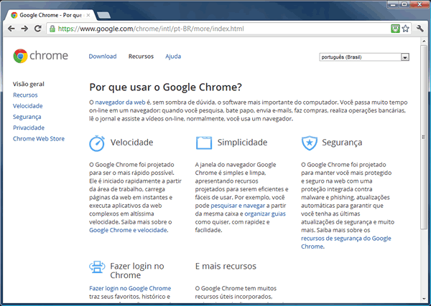Click the Segurança shield icon

tap(310, 143)
